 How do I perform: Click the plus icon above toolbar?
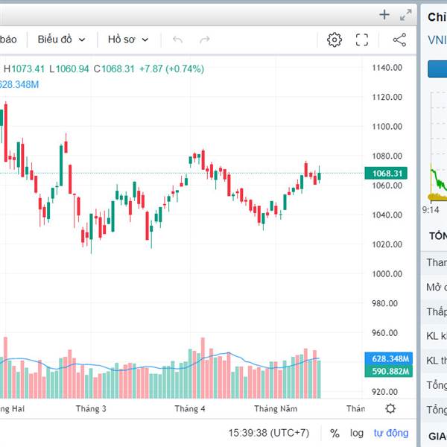pos(384,14)
